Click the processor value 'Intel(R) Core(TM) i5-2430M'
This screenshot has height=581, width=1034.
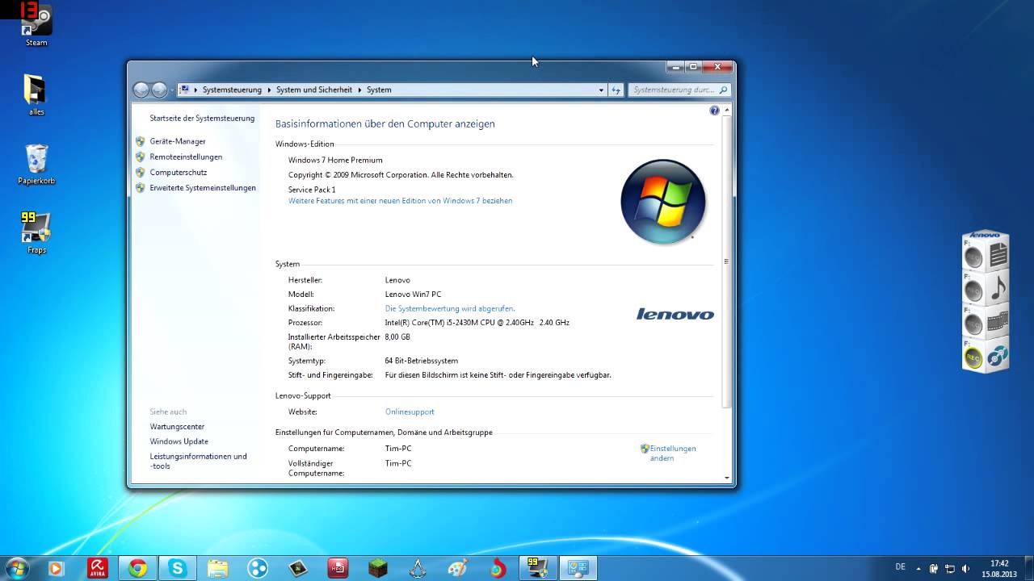pos(477,322)
